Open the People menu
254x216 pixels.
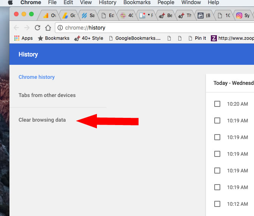166,2
